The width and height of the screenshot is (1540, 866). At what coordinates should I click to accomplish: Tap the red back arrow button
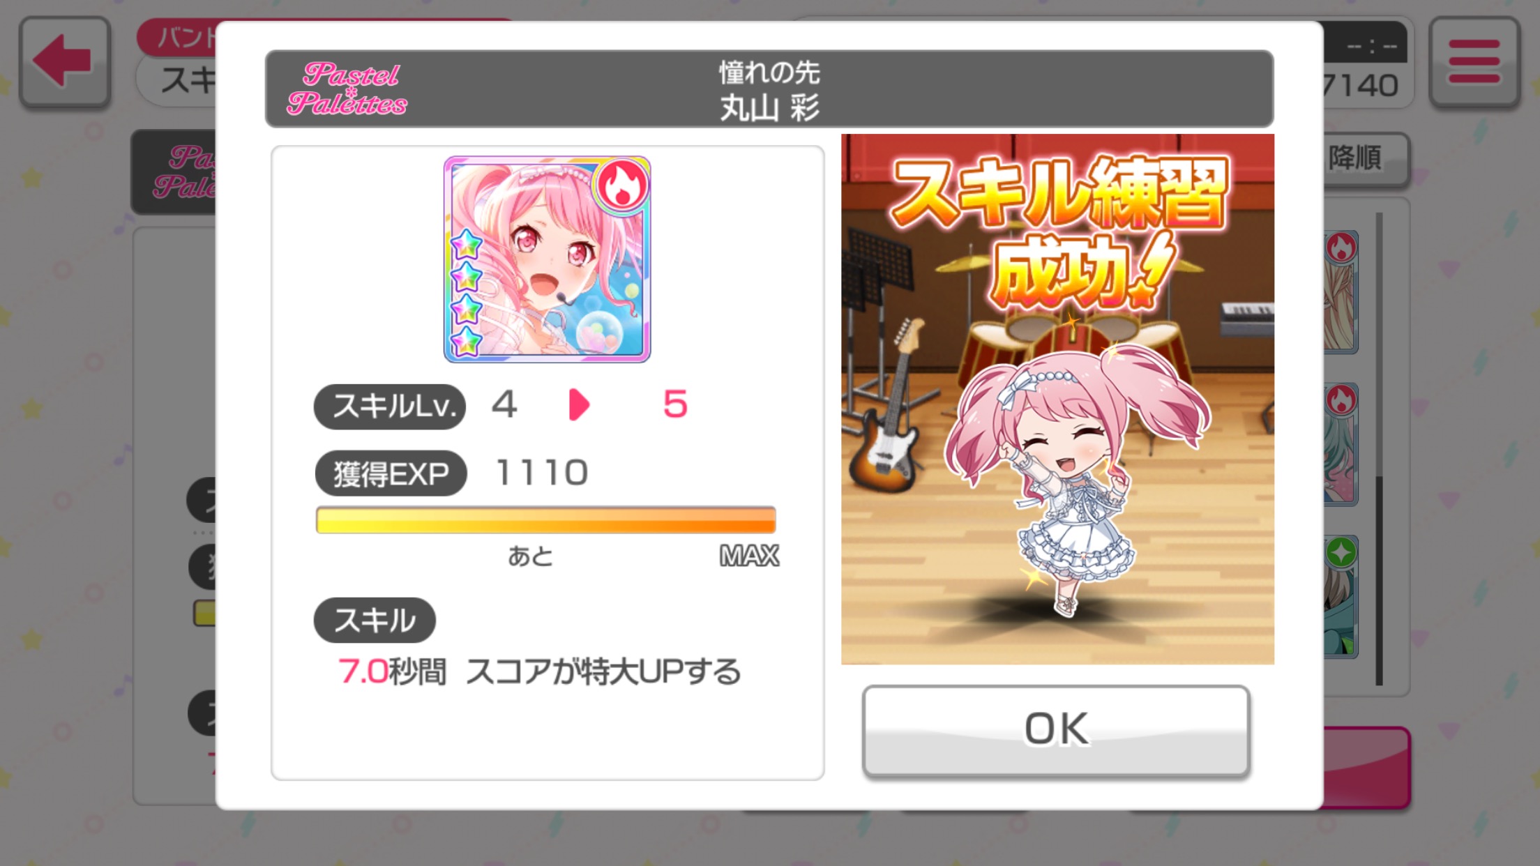pyautogui.click(x=64, y=62)
